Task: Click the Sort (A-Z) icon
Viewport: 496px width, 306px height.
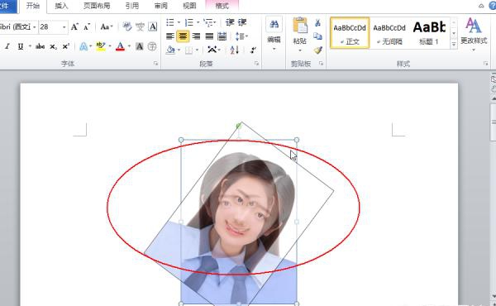Action: tap(235, 50)
